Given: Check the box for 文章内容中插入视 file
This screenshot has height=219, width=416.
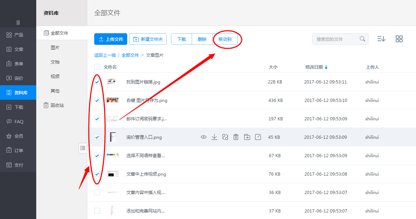Looking at the screenshot, I should [97, 192].
